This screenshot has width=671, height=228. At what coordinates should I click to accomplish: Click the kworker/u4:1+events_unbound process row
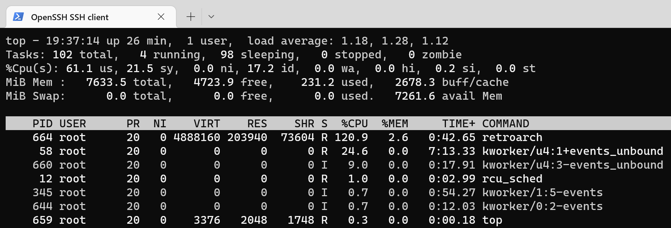(335, 151)
